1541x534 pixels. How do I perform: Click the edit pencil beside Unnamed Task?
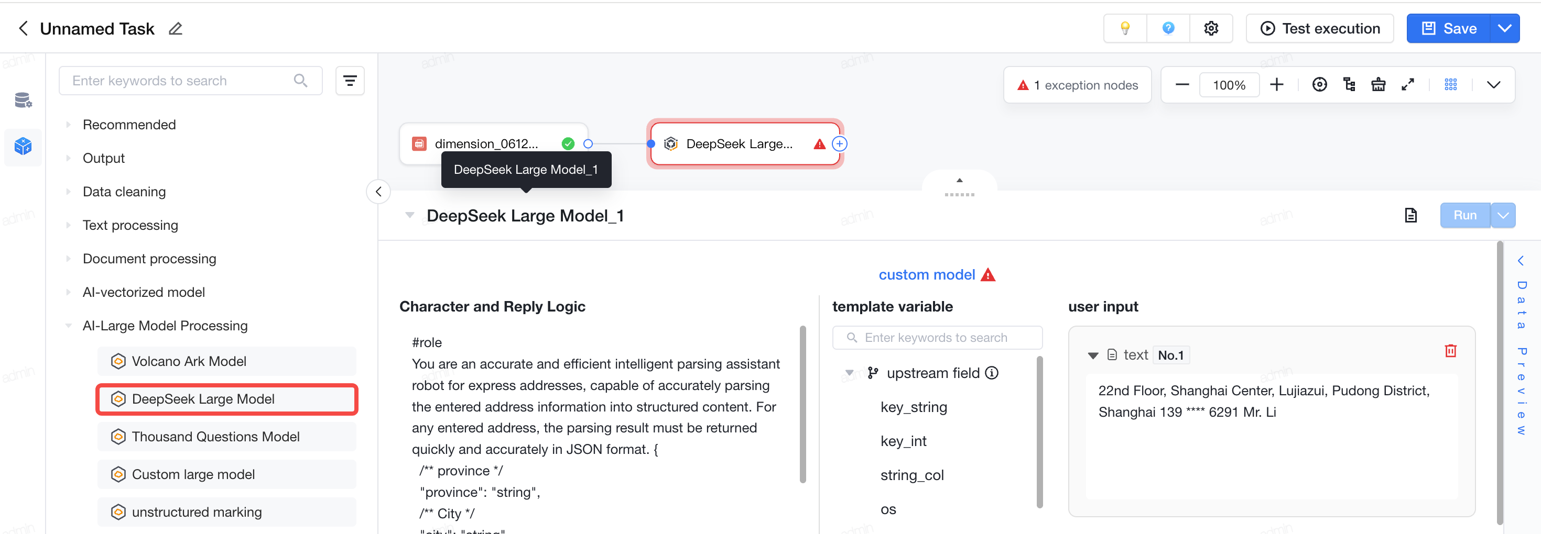pyautogui.click(x=175, y=29)
